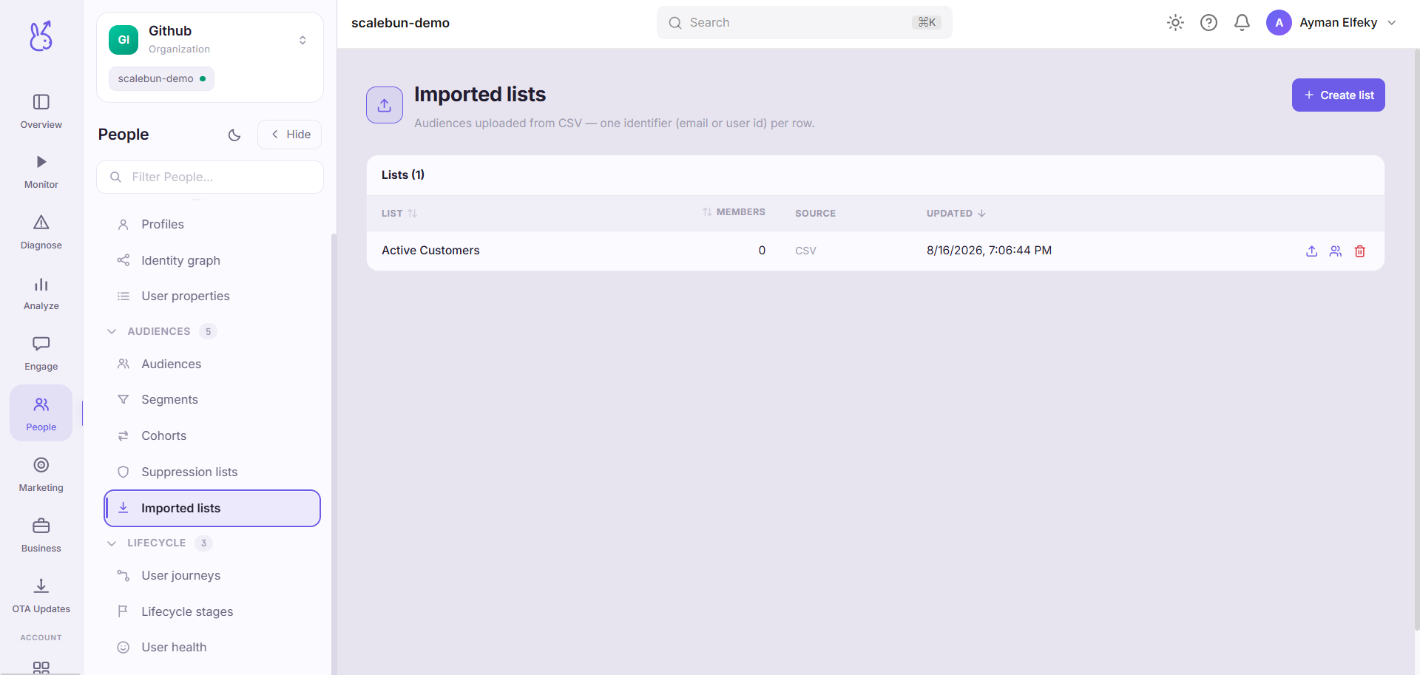Upload CSV to Active Customers list
The width and height of the screenshot is (1420, 675).
(1311, 251)
